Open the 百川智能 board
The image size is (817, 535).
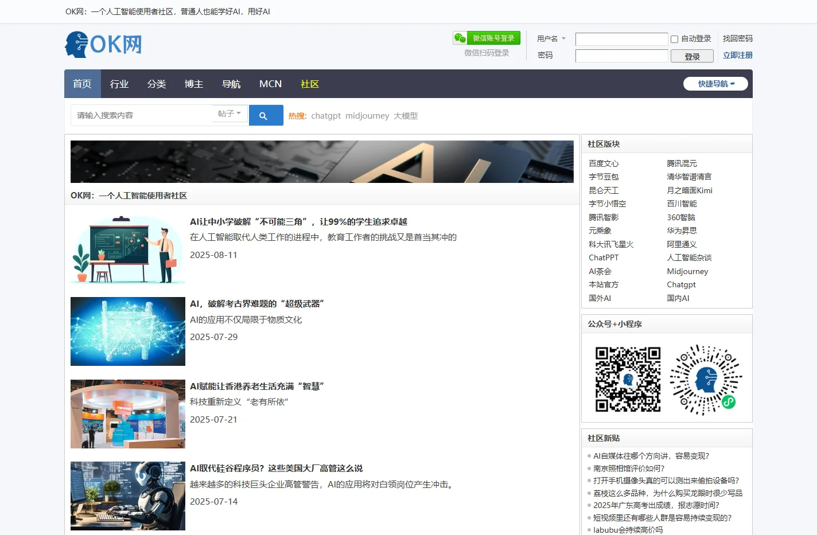[x=682, y=204]
